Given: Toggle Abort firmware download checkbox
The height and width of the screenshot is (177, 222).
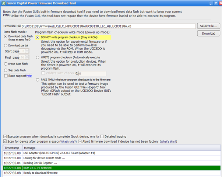Looking at the screenshot, I should 80,141.
